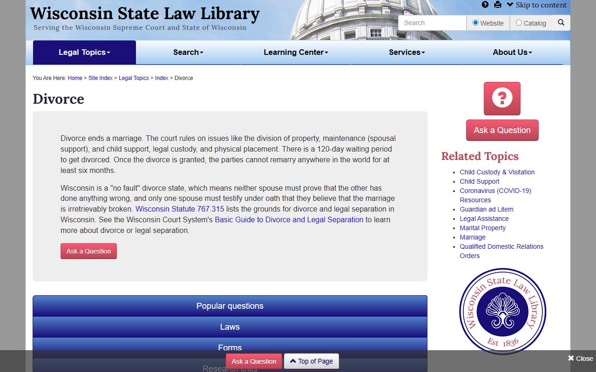Image resolution: width=596 pixels, height=372 pixels.
Task: Open the Learning Center dropdown menu
Action: tap(296, 53)
